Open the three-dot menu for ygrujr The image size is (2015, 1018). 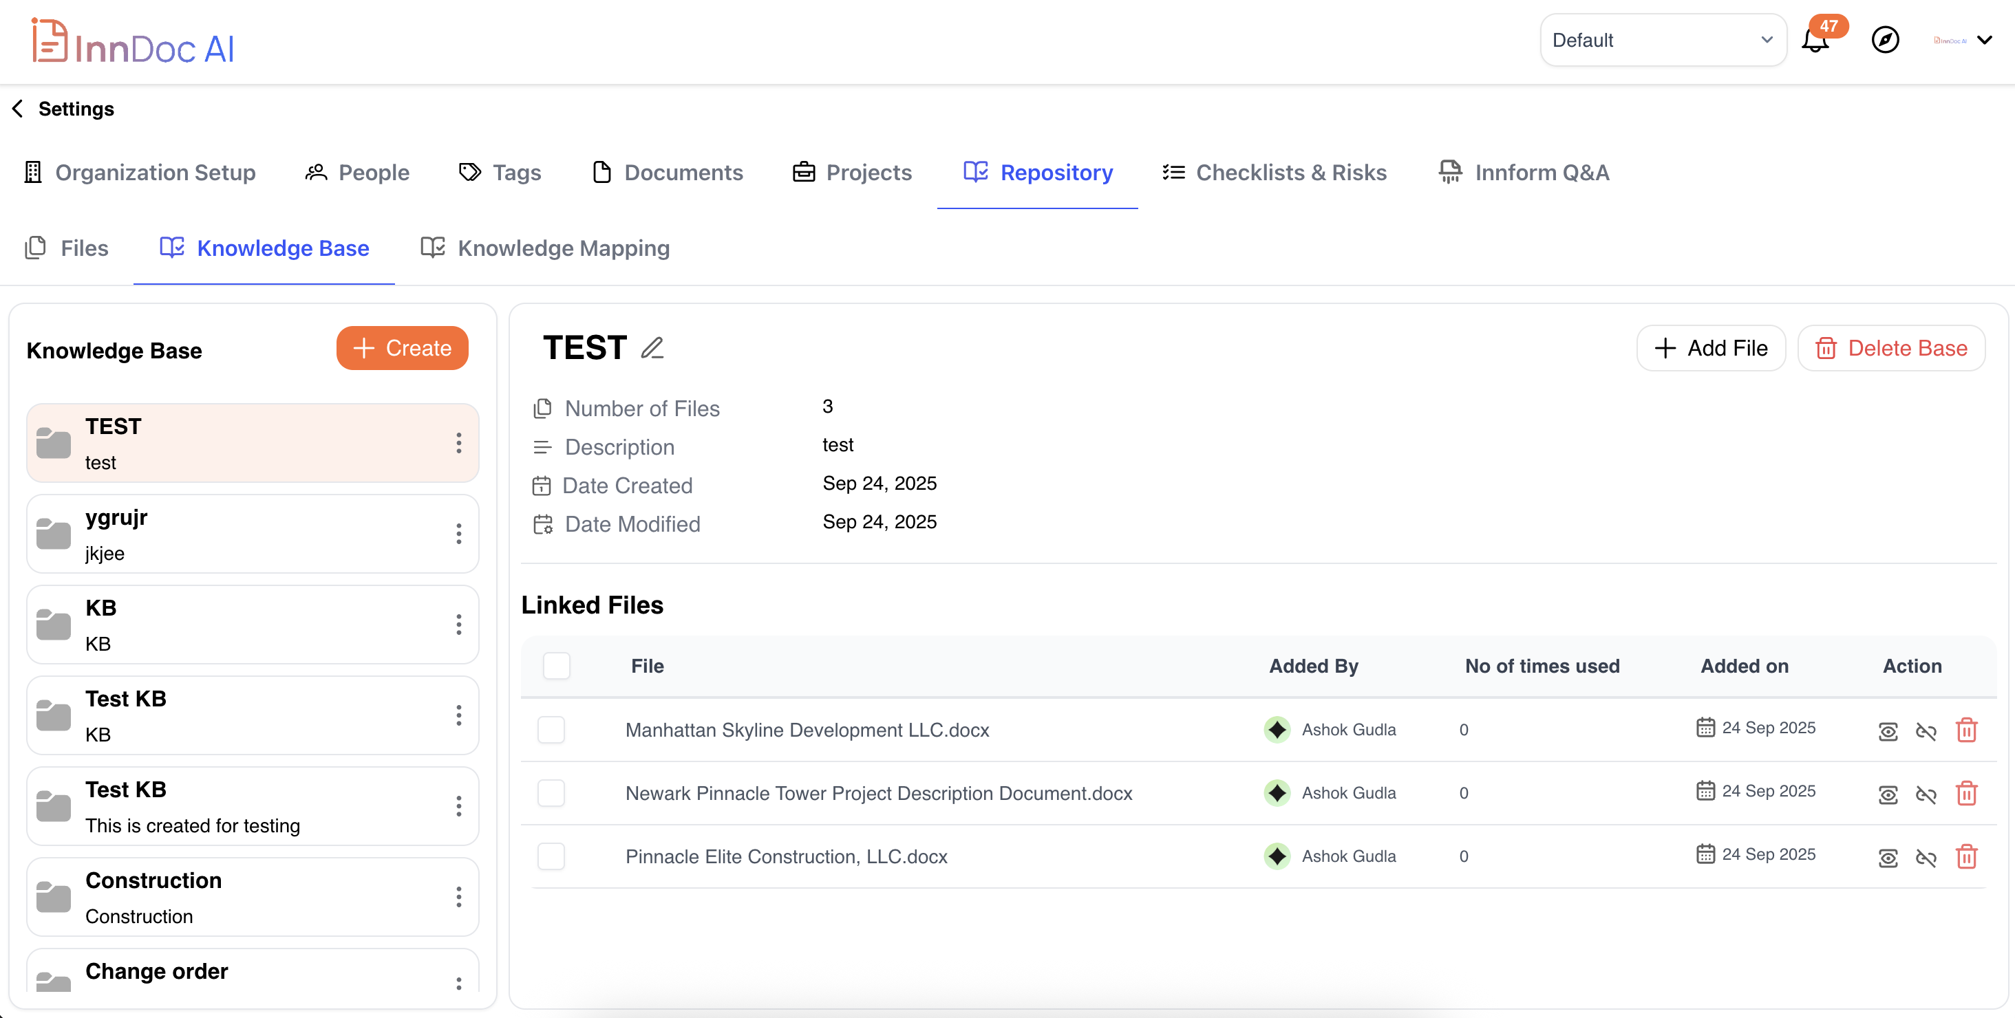(458, 534)
